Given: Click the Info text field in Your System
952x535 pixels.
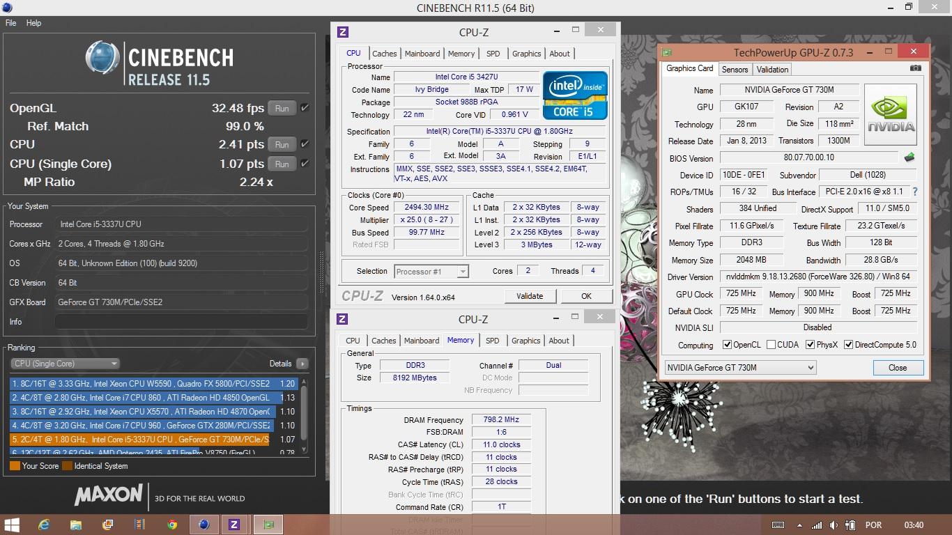Looking at the screenshot, I should (x=181, y=322).
